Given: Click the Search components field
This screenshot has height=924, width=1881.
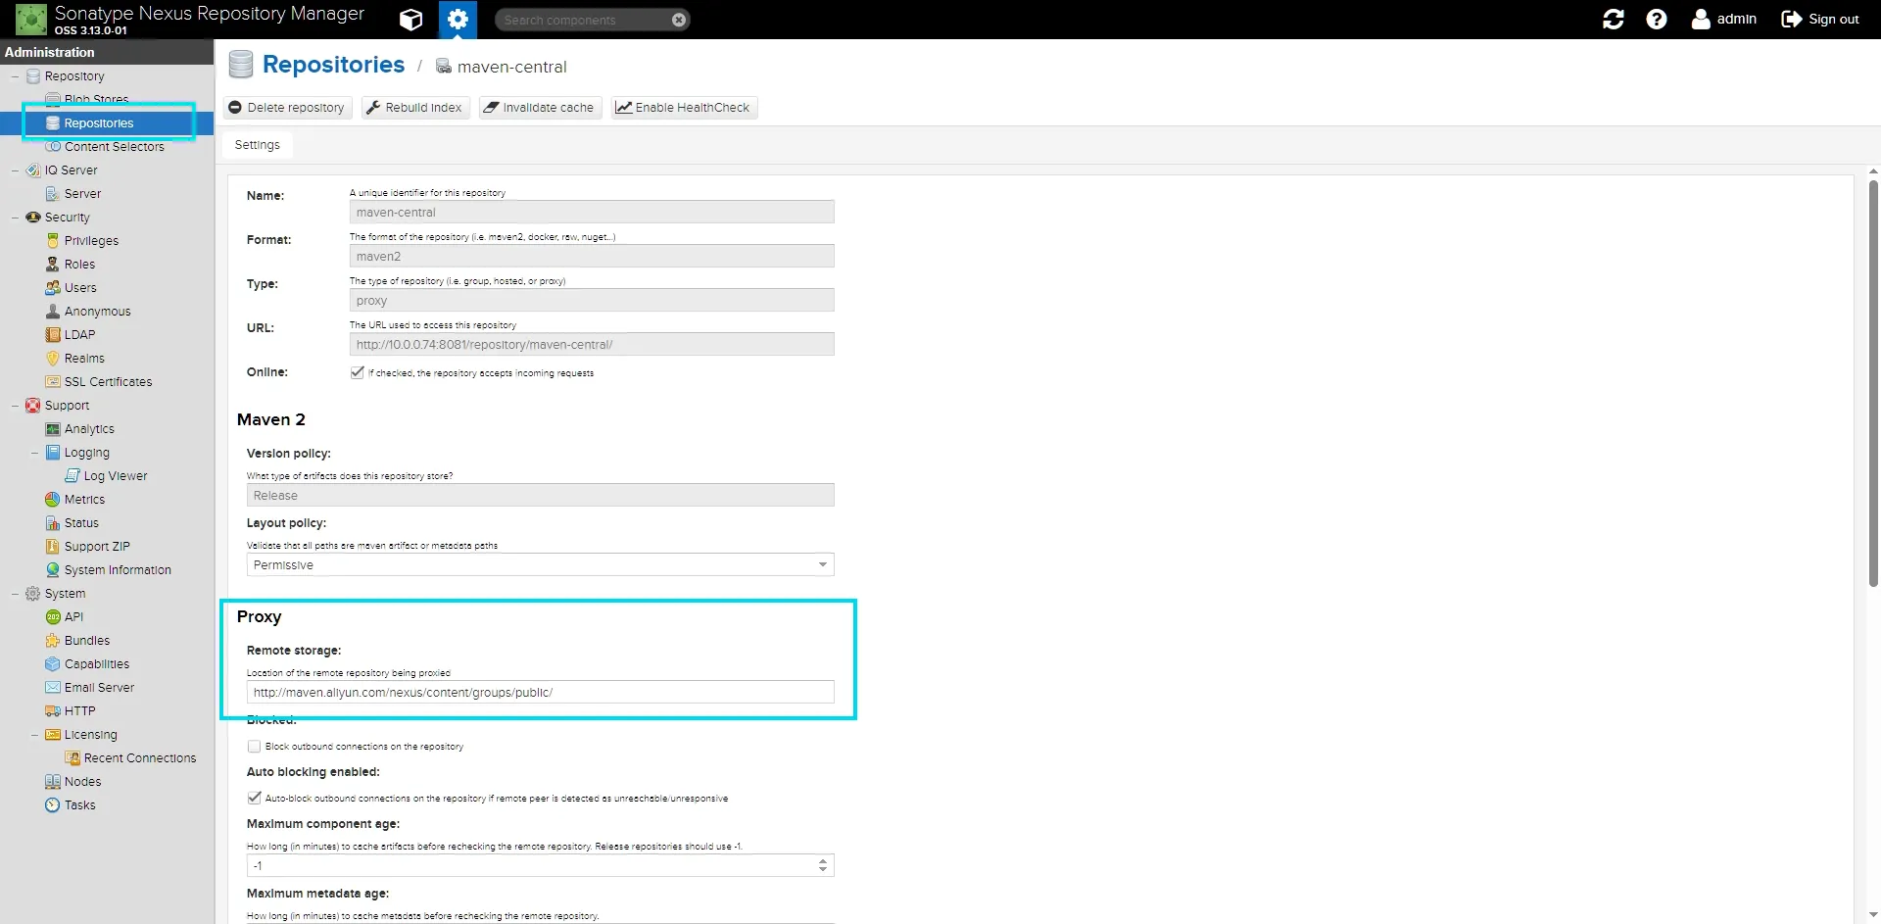Looking at the screenshot, I should (x=585, y=20).
